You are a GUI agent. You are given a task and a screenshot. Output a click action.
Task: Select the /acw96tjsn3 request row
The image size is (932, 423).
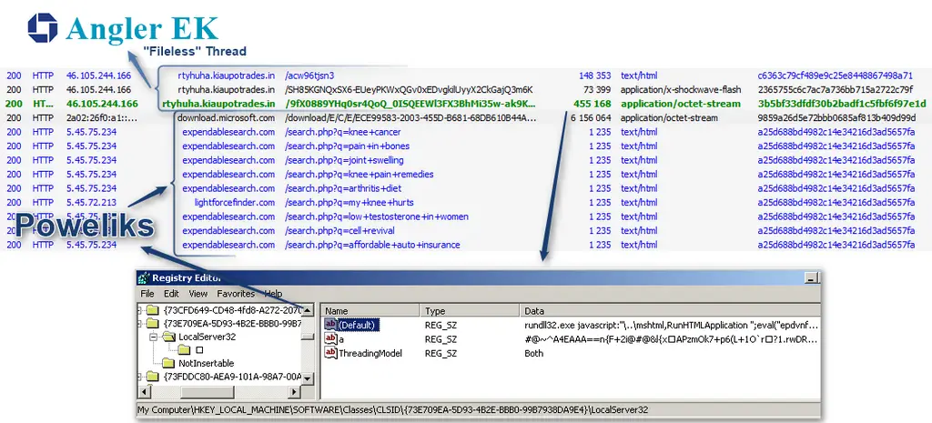click(466, 76)
